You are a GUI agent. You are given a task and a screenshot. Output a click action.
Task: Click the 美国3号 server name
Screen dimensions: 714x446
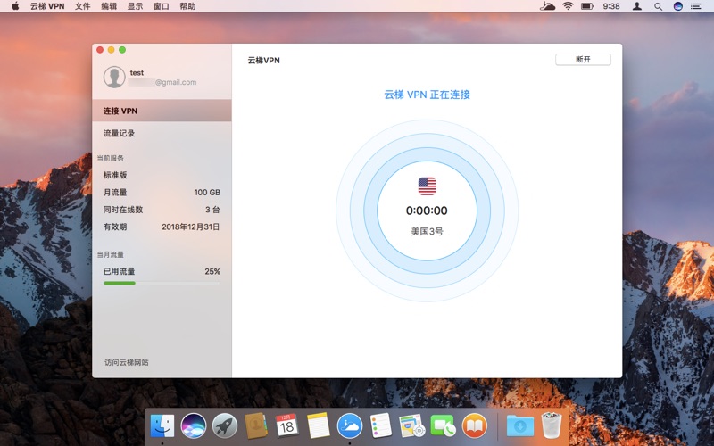tap(428, 232)
